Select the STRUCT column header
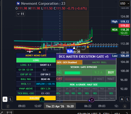Screen dimensions: 131x114 click(x=87, y=89)
